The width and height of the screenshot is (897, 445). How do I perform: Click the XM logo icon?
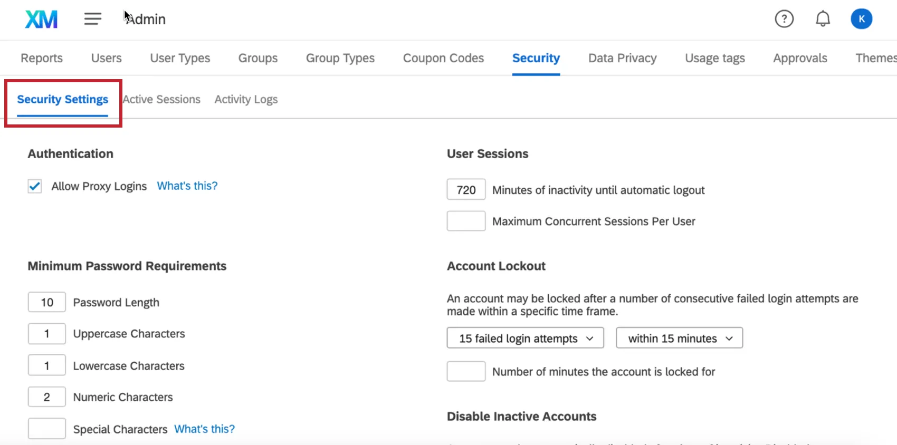41,20
